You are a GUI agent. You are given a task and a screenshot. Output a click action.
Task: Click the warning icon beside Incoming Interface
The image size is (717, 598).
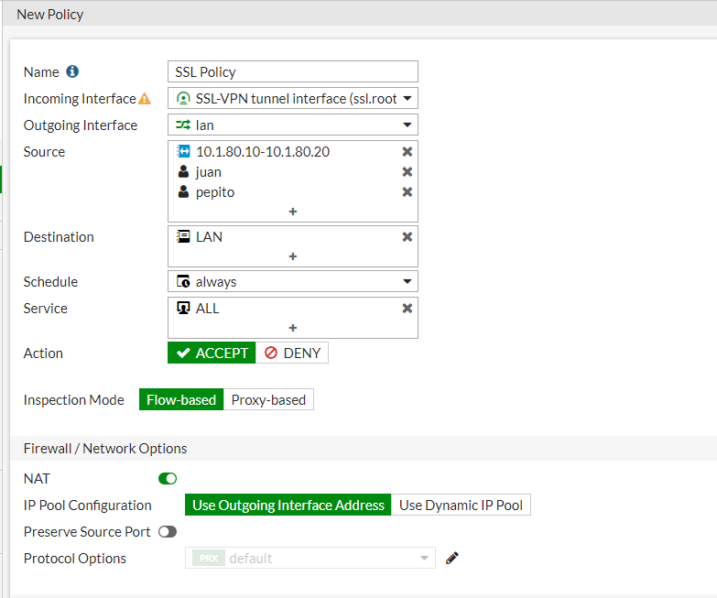(144, 99)
